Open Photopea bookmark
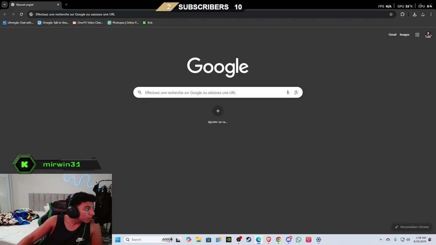This screenshot has height=245, width=436. 123,23
